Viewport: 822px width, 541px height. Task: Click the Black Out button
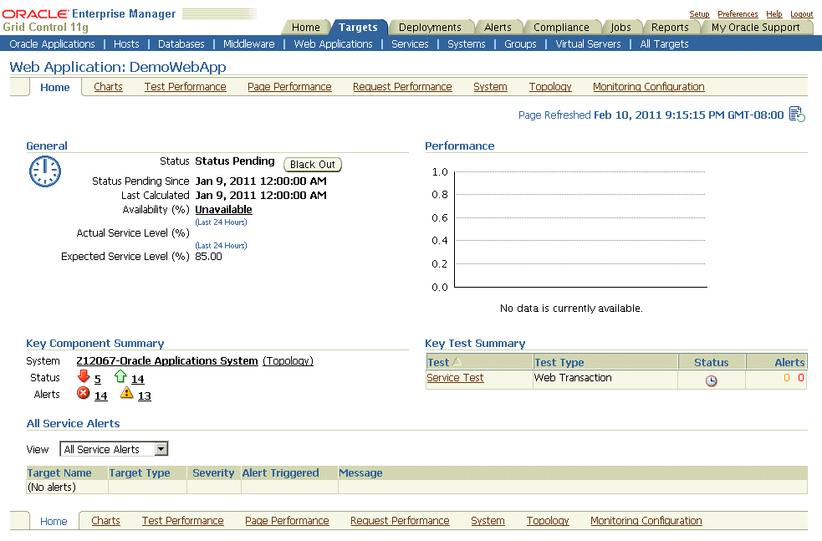(x=313, y=164)
